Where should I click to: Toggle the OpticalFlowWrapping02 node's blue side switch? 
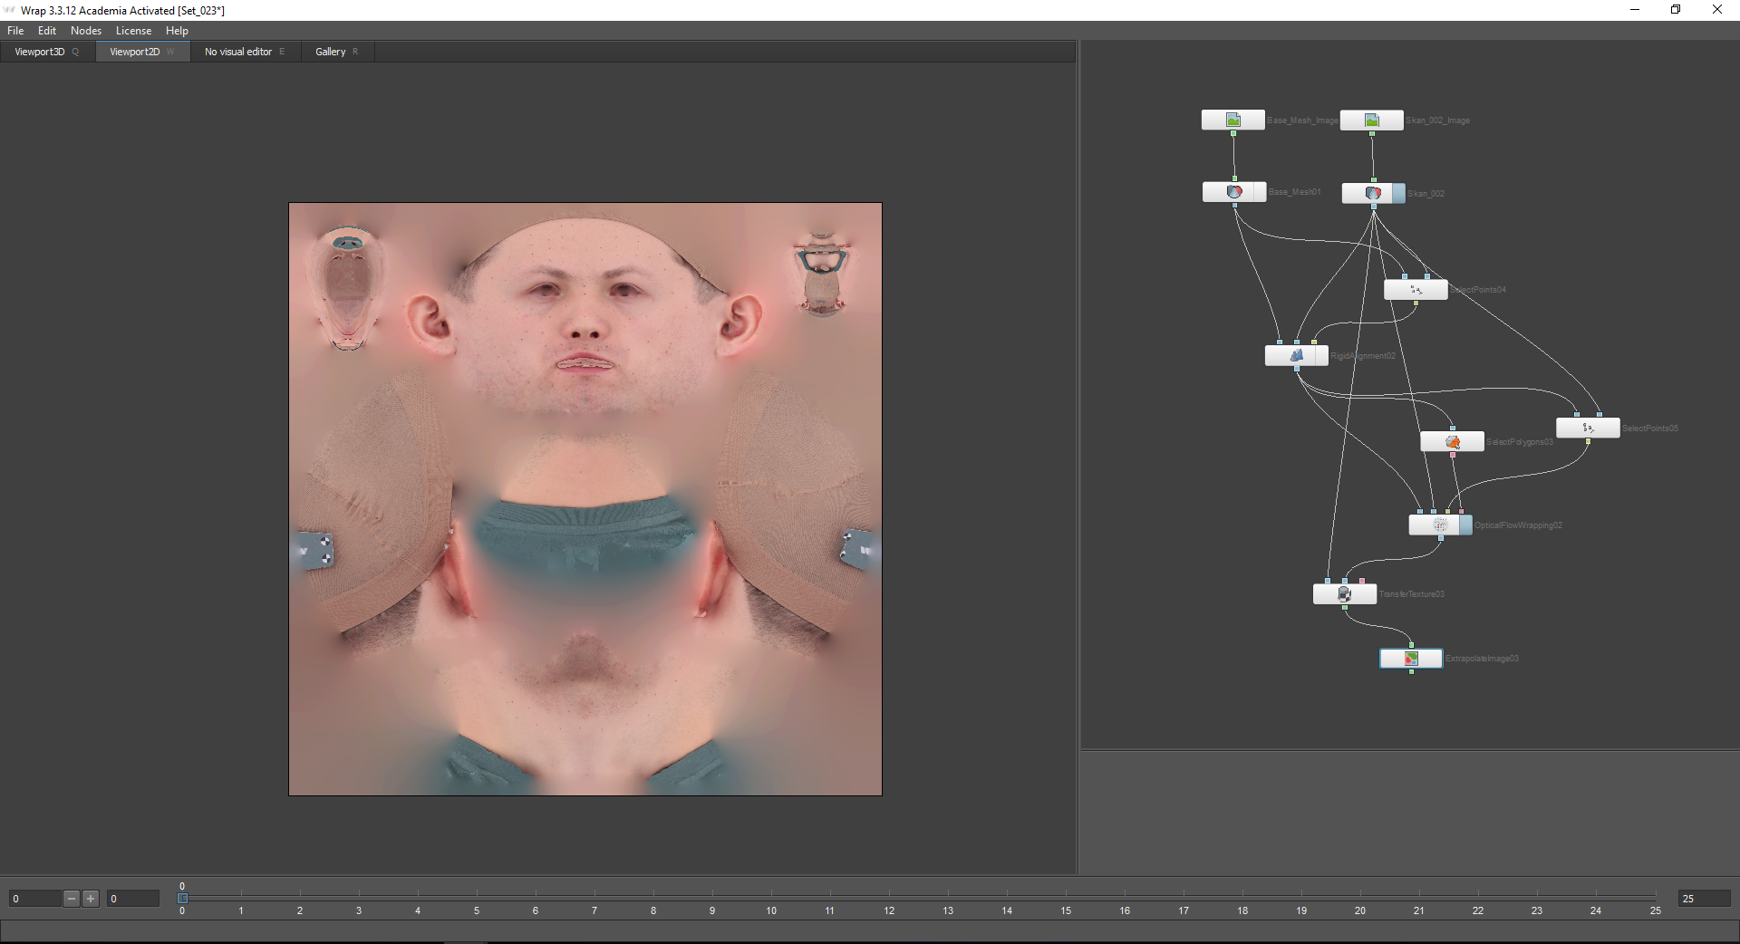coord(1465,525)
